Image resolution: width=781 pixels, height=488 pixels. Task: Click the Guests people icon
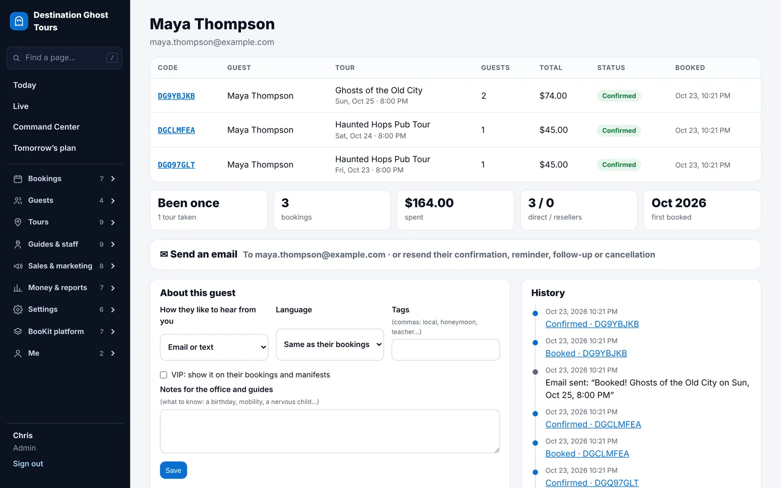[18, 201]
